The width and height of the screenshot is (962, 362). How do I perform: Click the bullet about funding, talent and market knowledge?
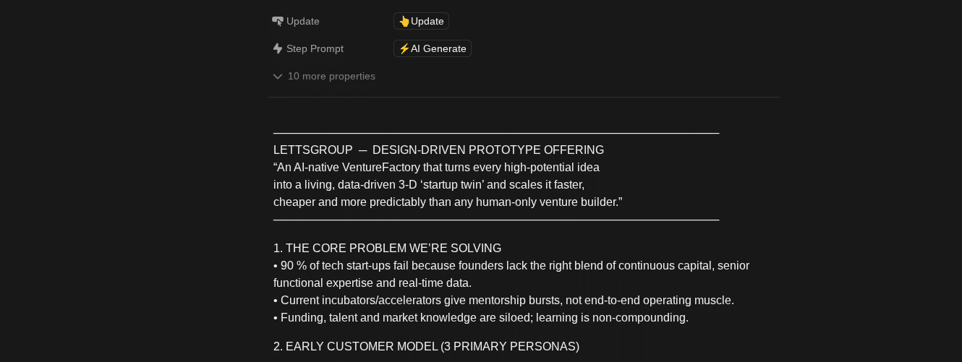point(481,317)
